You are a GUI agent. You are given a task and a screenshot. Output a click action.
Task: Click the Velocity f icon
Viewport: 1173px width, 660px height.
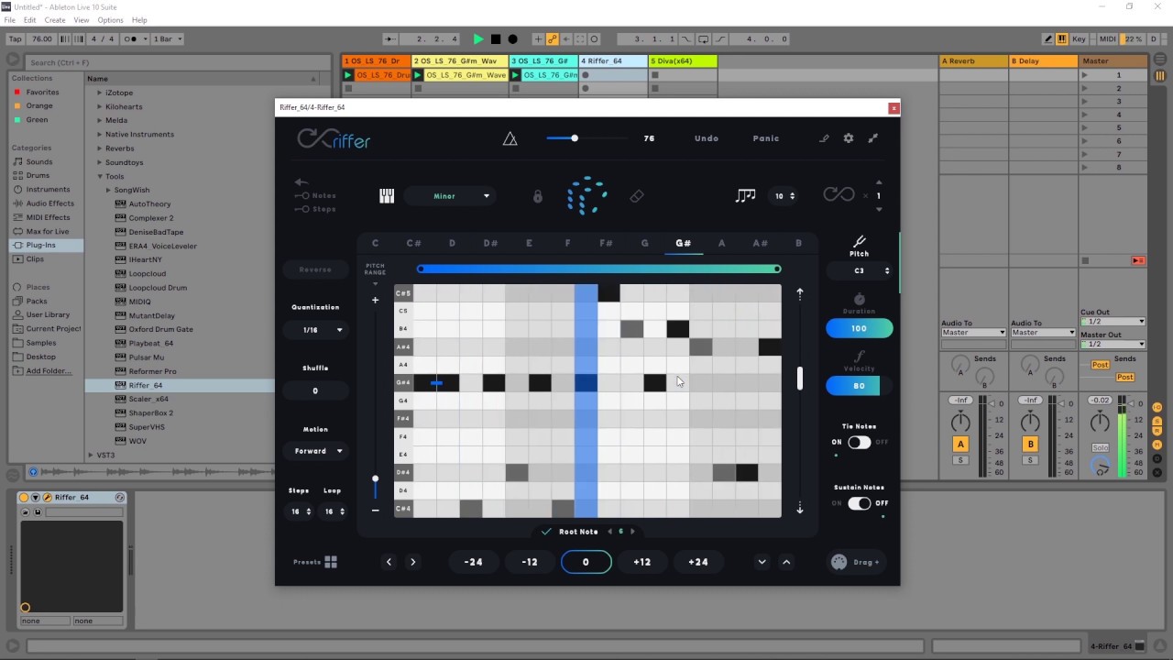859,357
